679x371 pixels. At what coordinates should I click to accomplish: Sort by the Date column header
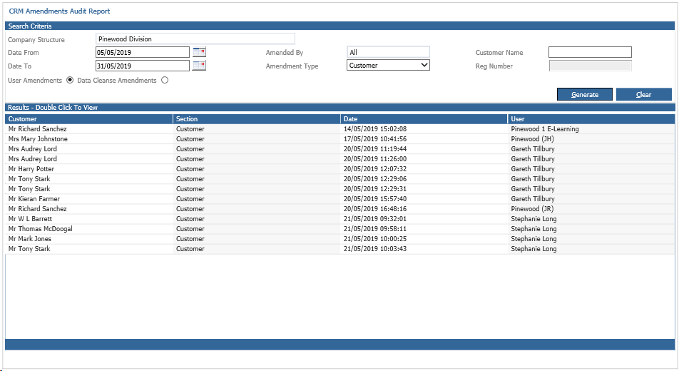click(424, 118)
